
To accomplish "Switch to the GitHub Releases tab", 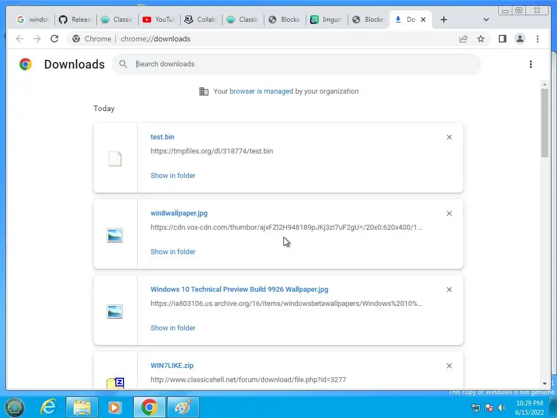I will (x=75, y=20).
